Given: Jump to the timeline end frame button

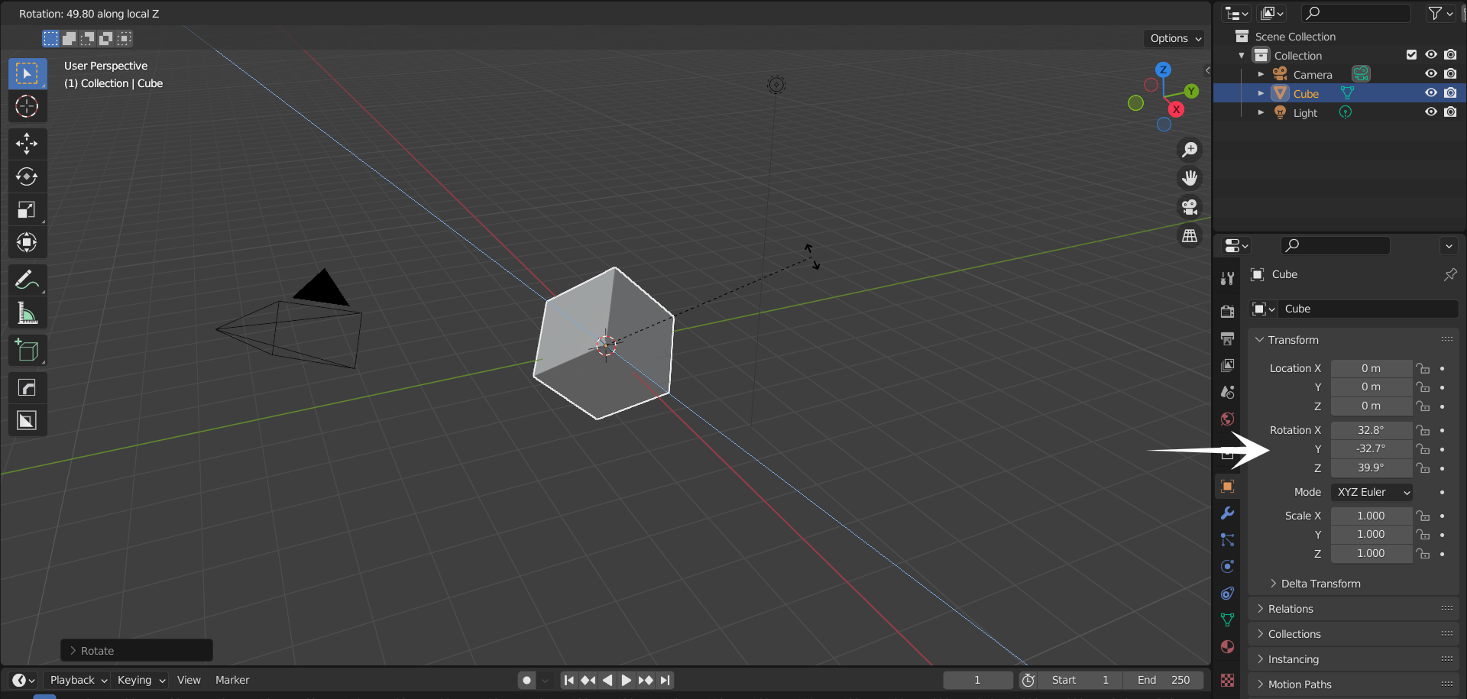Looking at the screenshot, I should tap(665, 680).
